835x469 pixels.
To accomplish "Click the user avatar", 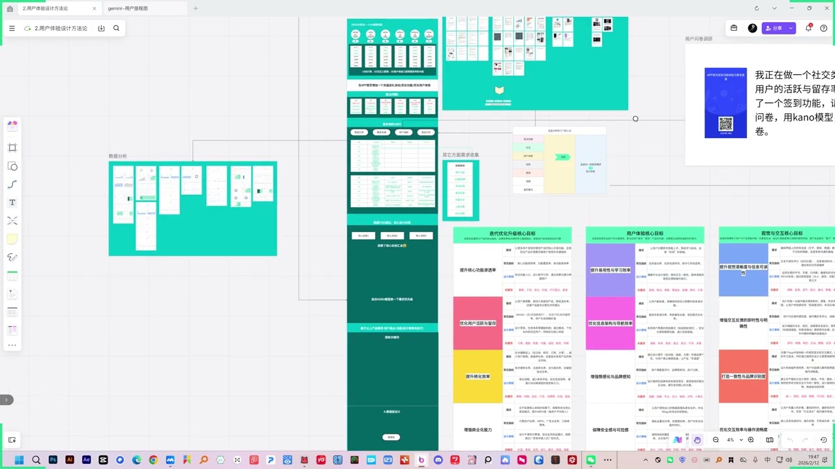I will tap(752, 28).
